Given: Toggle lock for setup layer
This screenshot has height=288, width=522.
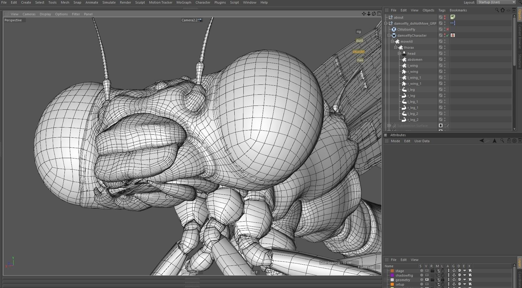Looking at the screenshot, I should coord(443,284).
